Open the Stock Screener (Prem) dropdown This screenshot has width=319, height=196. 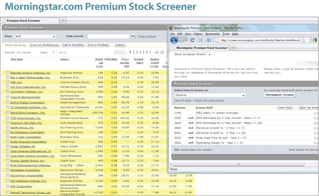tap(192, 54)
